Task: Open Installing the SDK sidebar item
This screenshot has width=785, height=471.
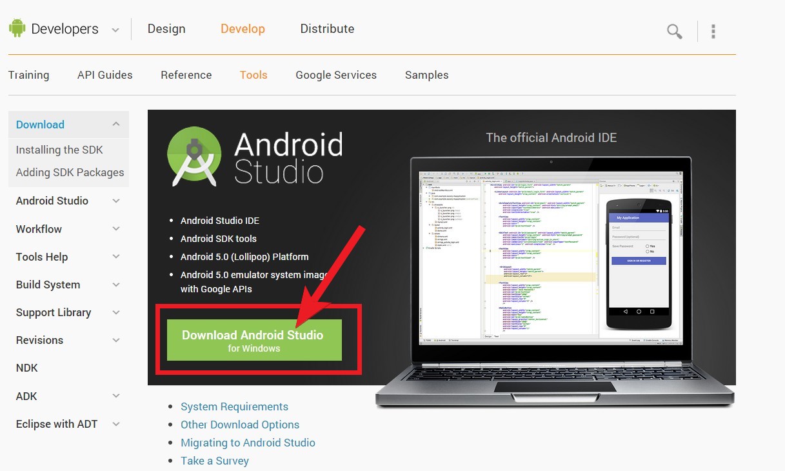Action: pos(59,150)
